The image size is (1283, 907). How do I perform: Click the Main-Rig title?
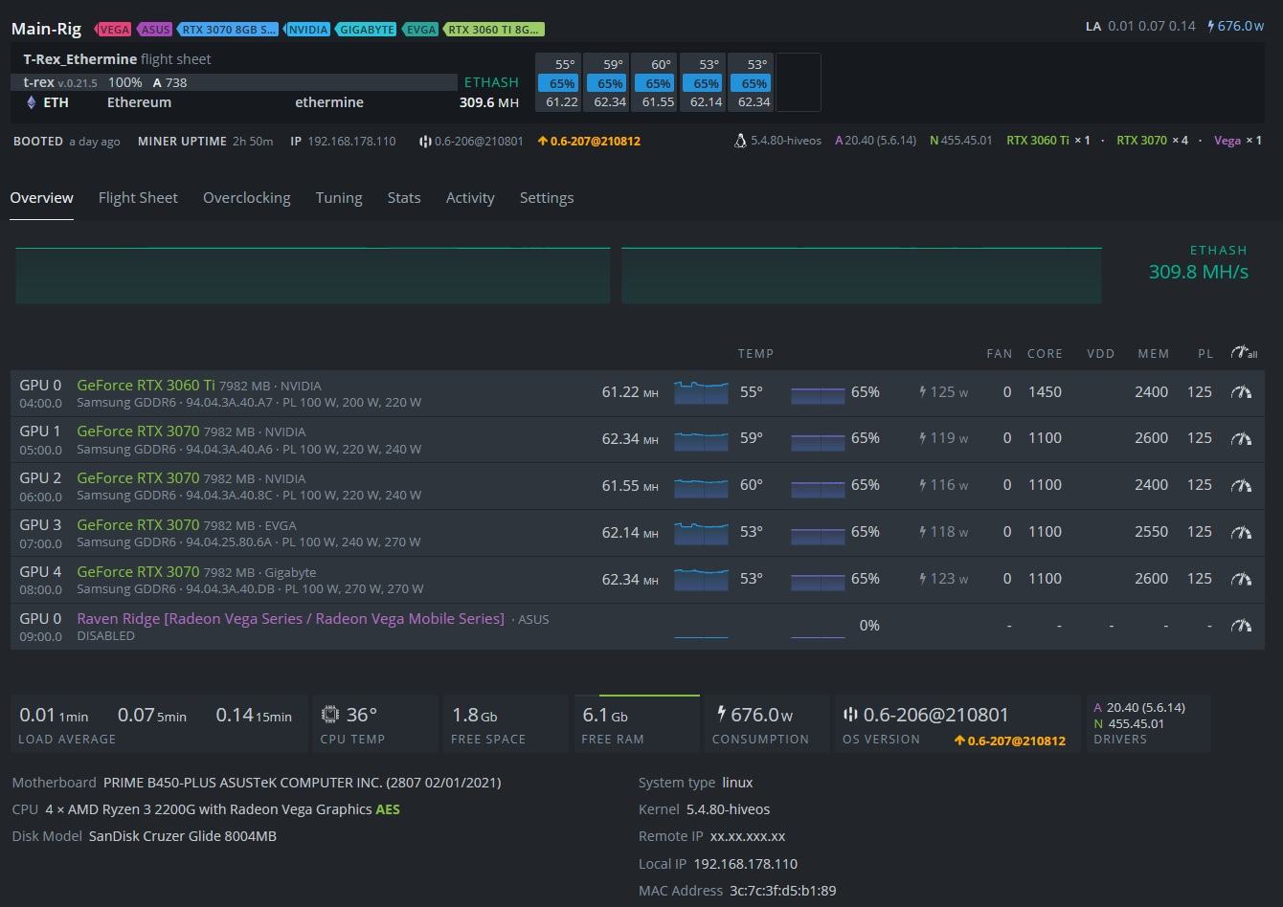coord(46,29)
